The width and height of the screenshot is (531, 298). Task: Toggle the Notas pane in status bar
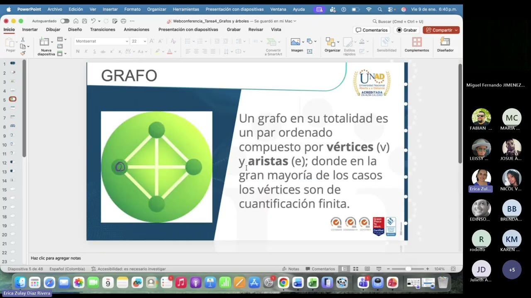pyautogui.click(x=290, y=269)
